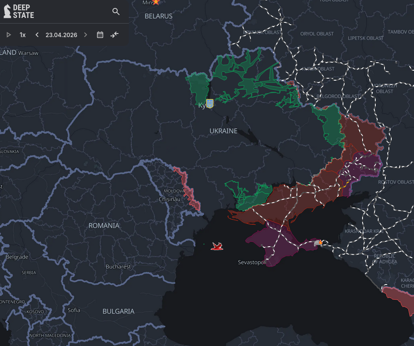Open the calendar date picker
Image resolution: width=414 pixels, height=346 pixels.
[x=100, y=35]
